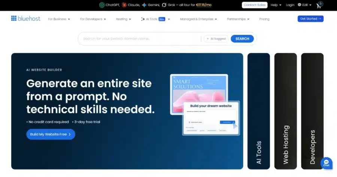This screenshot has width=337, height=177.
Task: Open the Login link
Action: click(290, 5)
